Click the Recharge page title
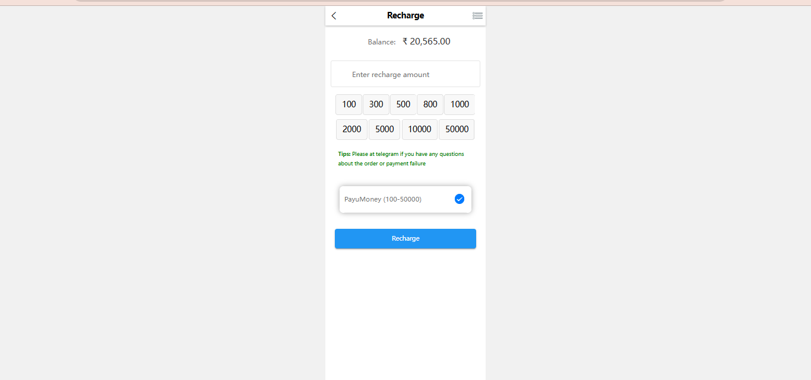This screenshot has width=811, height=380. click(405, 15)
